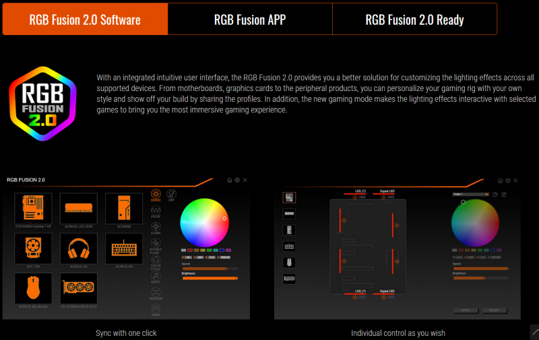Image resolution: width=539 pixels, height=340 pixels.
Task: Open settings gear in right RGB Fusion window
Action: pyautogui.click(x=508, y=180)
